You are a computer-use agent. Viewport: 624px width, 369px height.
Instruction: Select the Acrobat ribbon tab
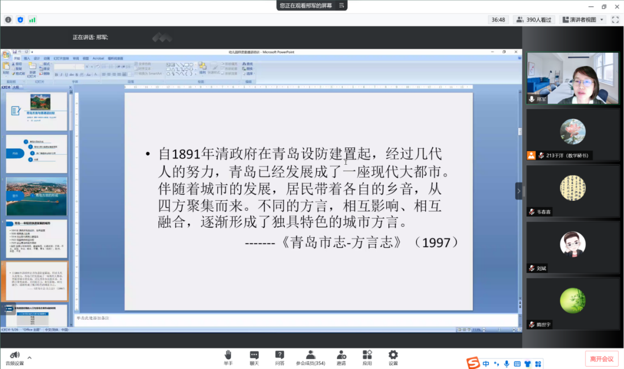click(98, 58)
